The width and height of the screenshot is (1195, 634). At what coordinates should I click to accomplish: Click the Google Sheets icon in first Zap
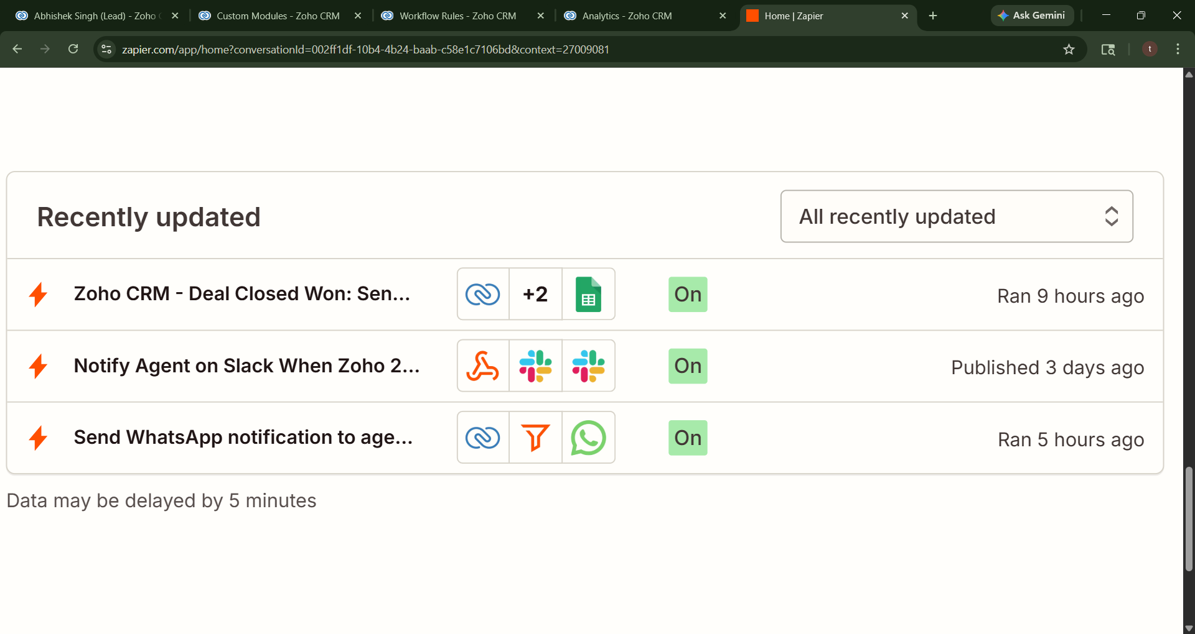tap(588, 294)
